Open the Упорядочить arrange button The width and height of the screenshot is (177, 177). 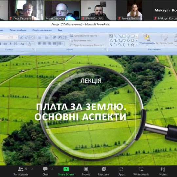tap(147, 40)
